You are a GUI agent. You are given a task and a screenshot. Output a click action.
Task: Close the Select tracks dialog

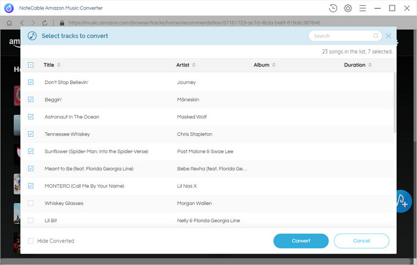388,36
